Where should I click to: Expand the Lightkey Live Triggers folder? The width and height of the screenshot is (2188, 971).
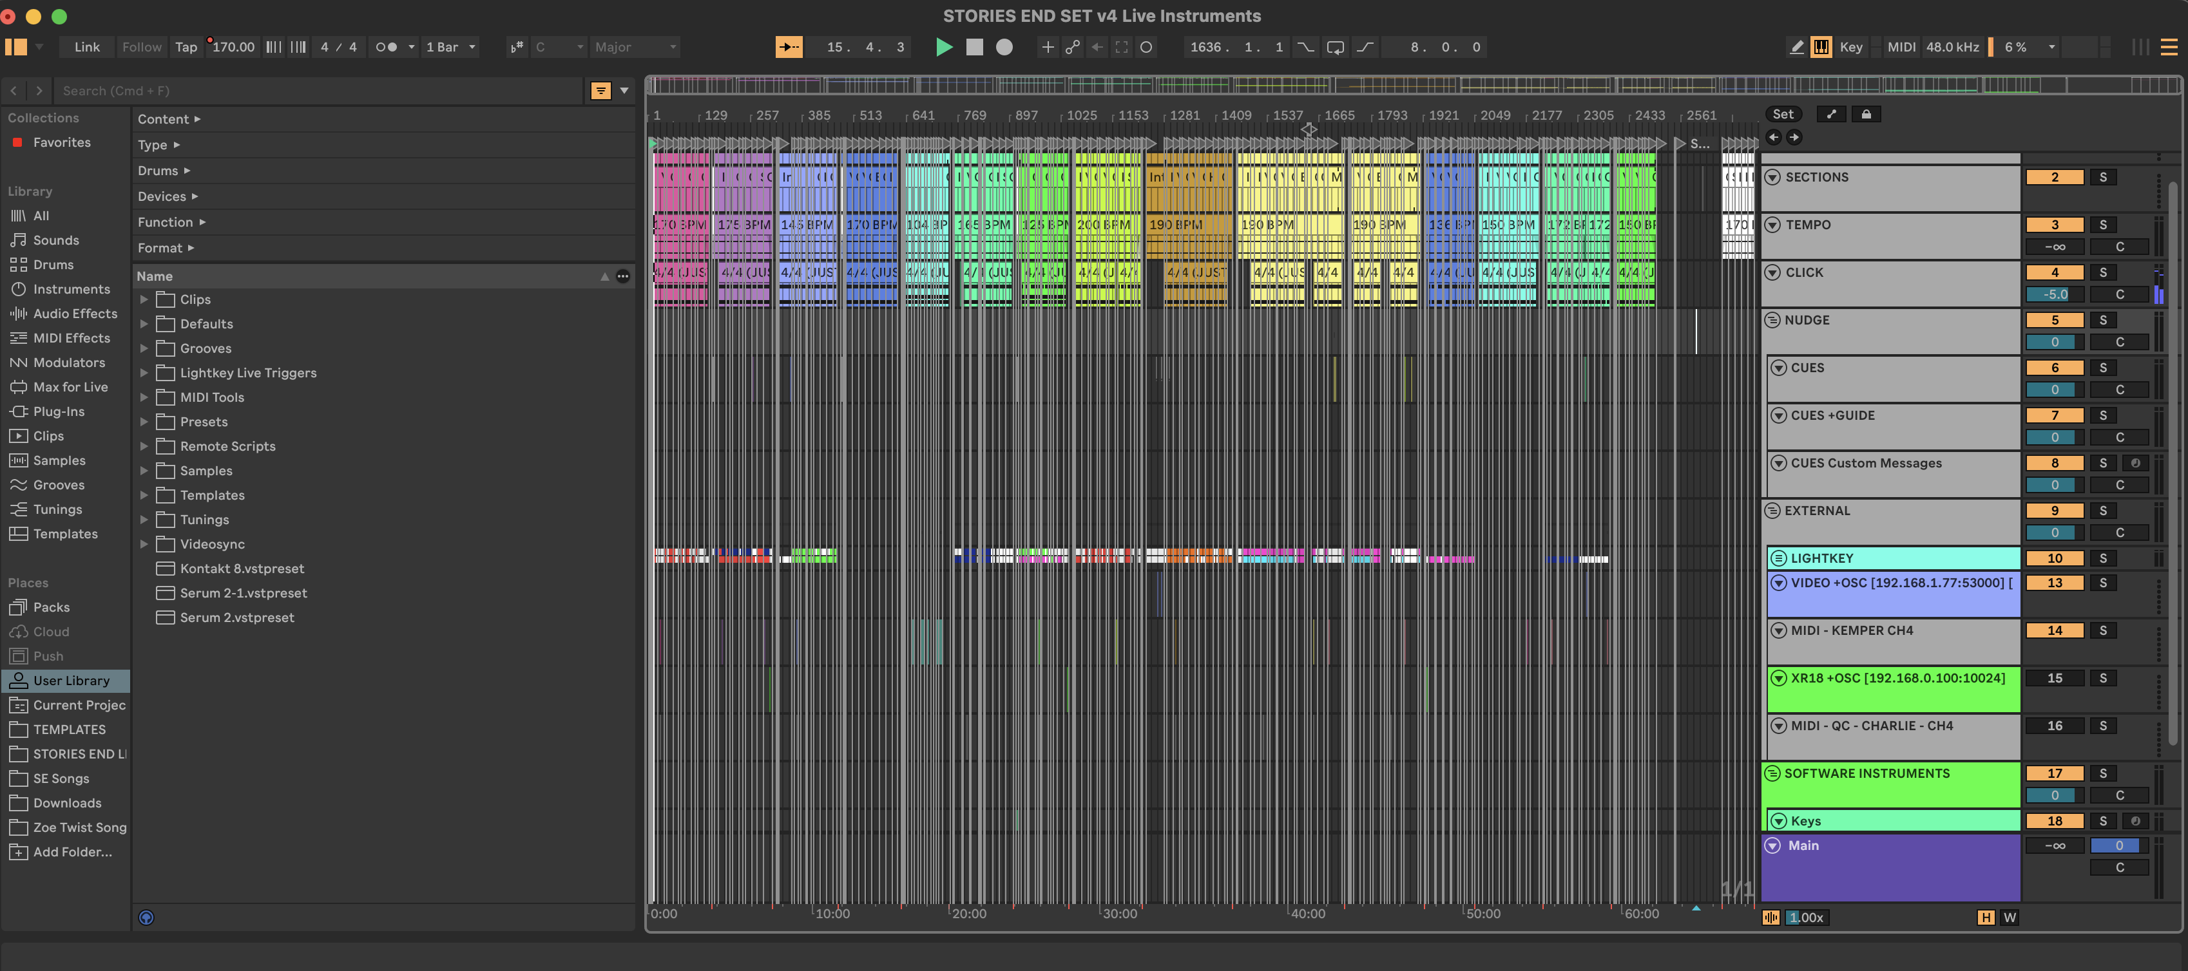pyautogui.click(x=144, y=373)
